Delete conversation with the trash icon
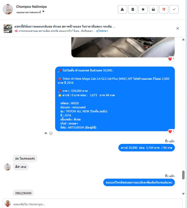 pos(133,9)
